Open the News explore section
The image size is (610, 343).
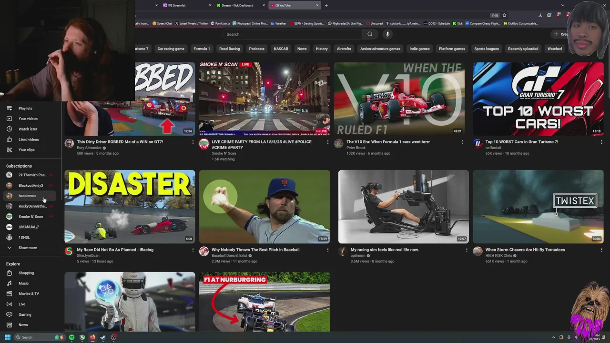(23, 325)
